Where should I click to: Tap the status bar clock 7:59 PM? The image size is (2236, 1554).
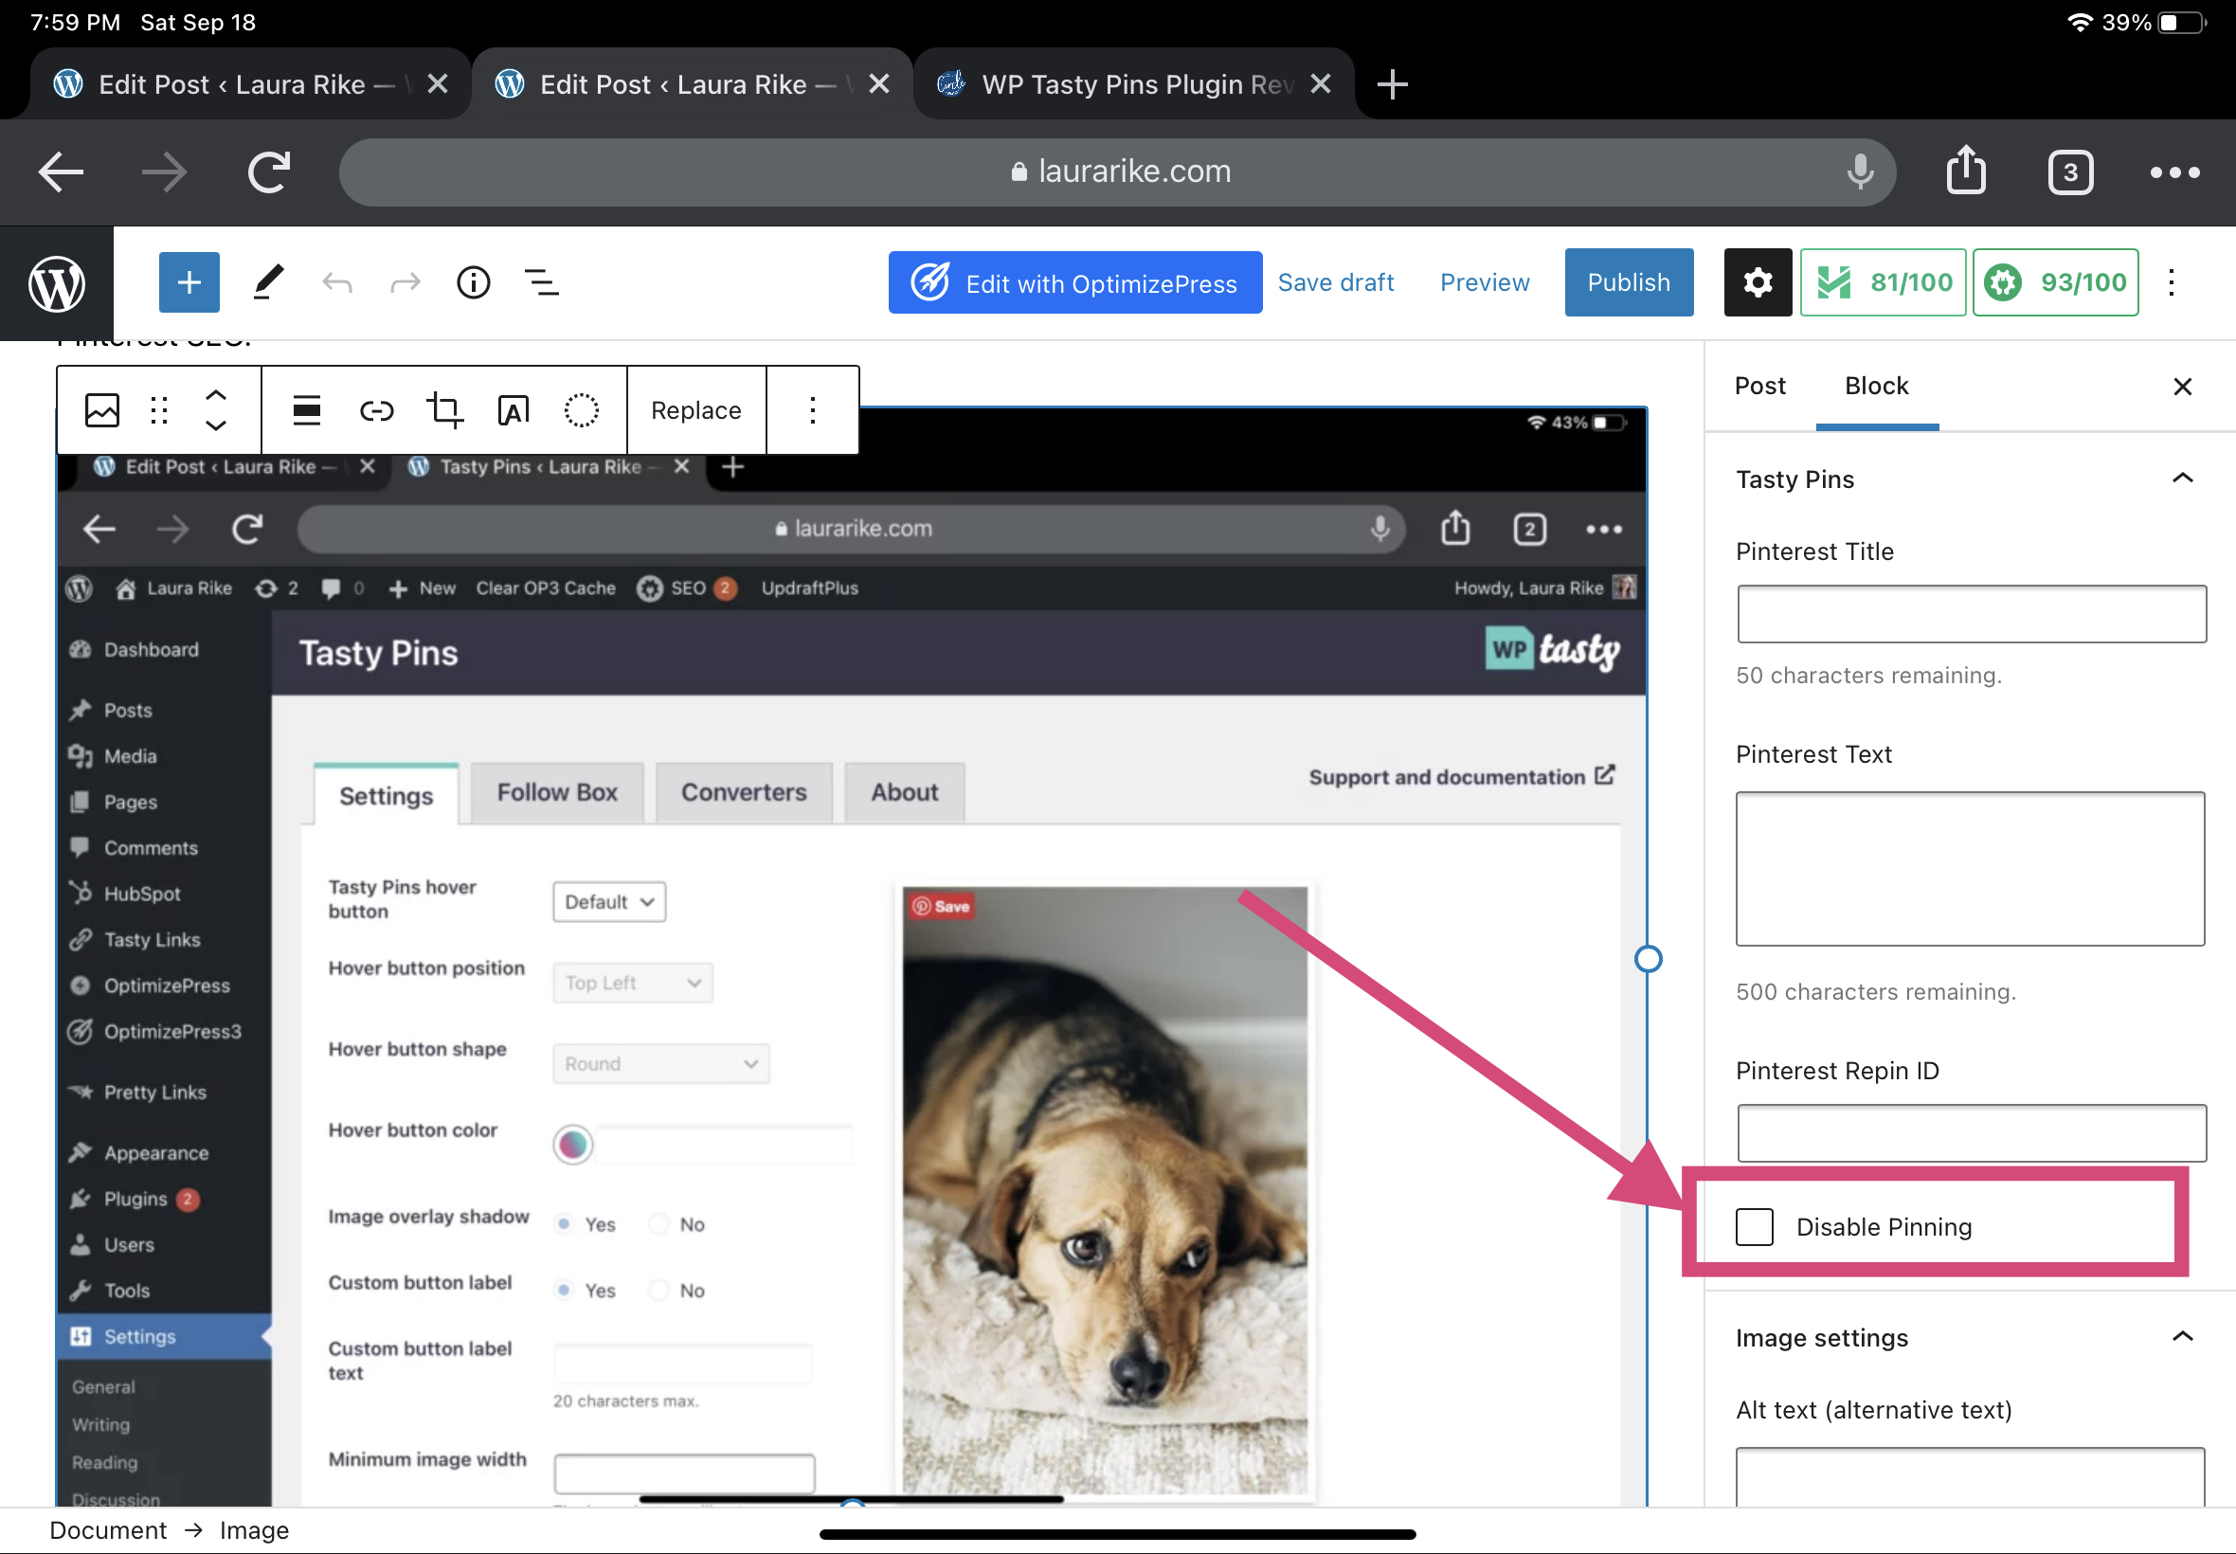[76, 22]
